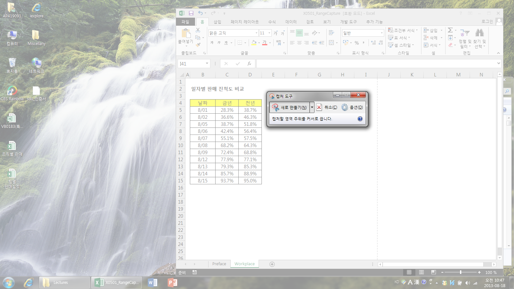Click the Cut scissors icon in Excel ribbon
The image size is (514, 289).
(198, 30)
